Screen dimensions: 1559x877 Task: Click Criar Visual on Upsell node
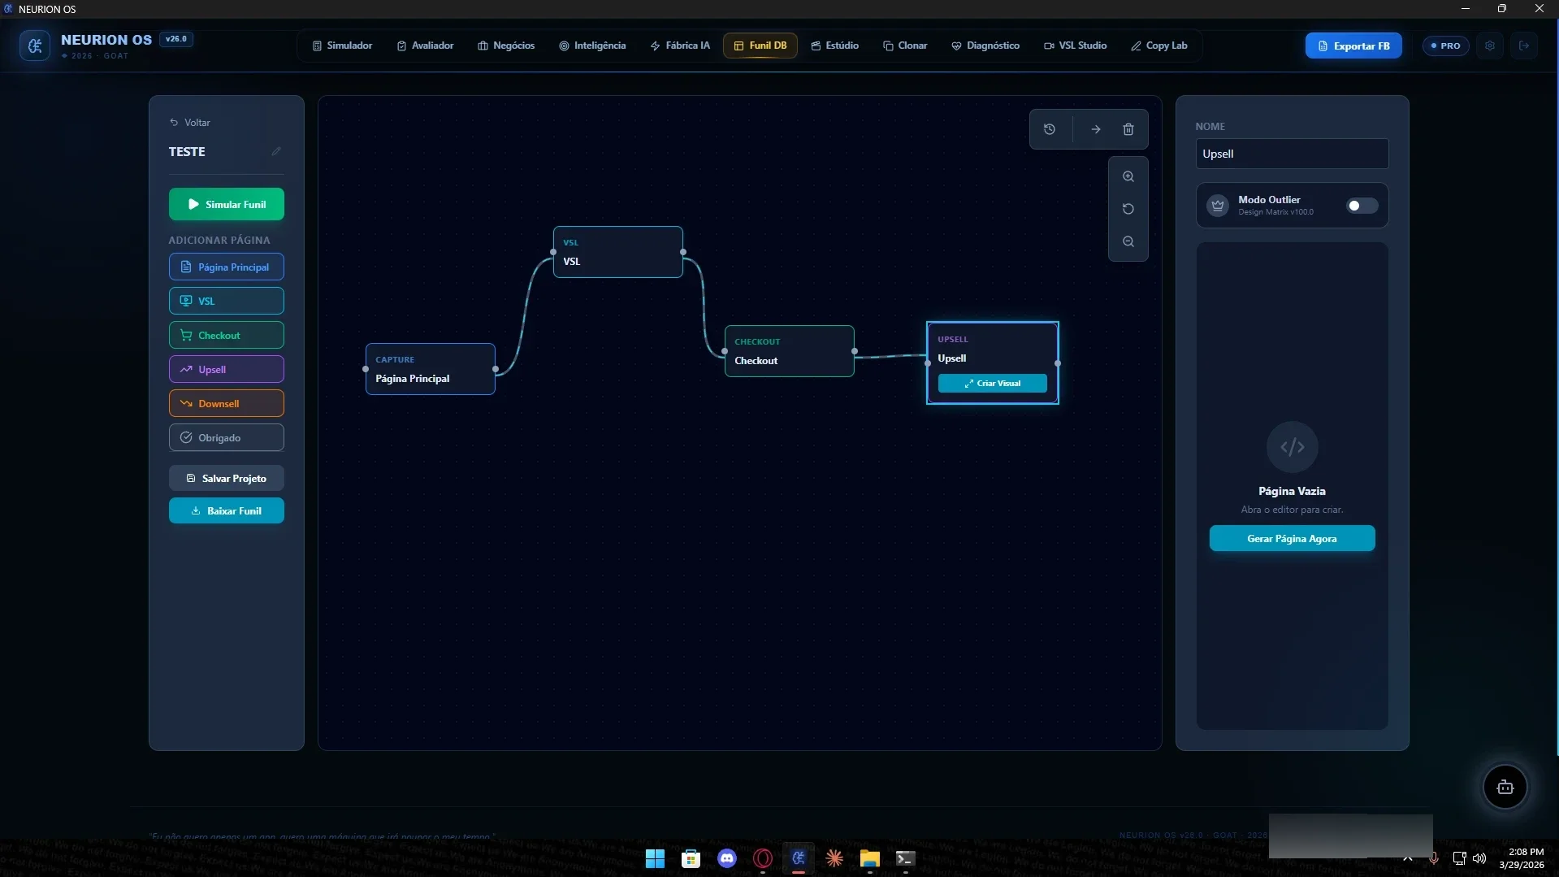[x=992, y=384]
